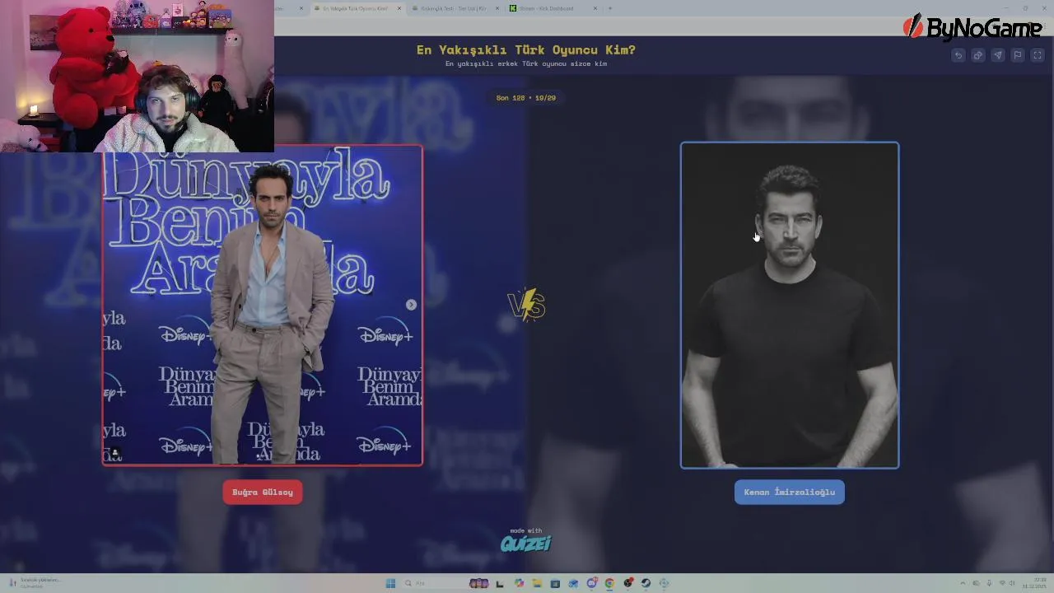Select the Kenan İmirzalıoğlu photo card
Viewport: 1054px width, 593px height.
[790, 306]
